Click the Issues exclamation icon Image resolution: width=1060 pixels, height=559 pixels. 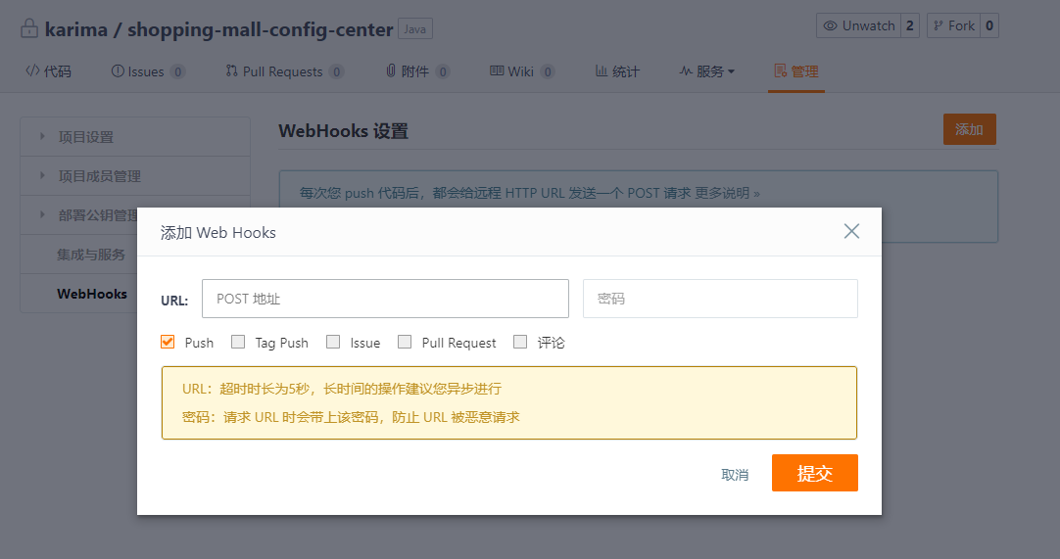pyautogui.click(x=118, y=70)
